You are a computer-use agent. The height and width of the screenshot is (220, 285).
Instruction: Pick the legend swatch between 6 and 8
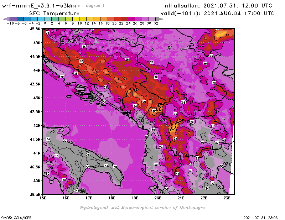tap(69, 19)
